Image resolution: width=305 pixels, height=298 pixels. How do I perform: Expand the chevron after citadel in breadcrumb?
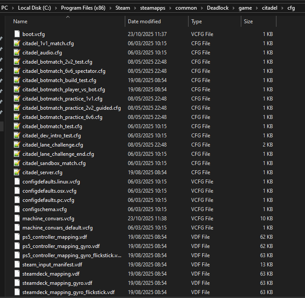(x=282, y=8)
